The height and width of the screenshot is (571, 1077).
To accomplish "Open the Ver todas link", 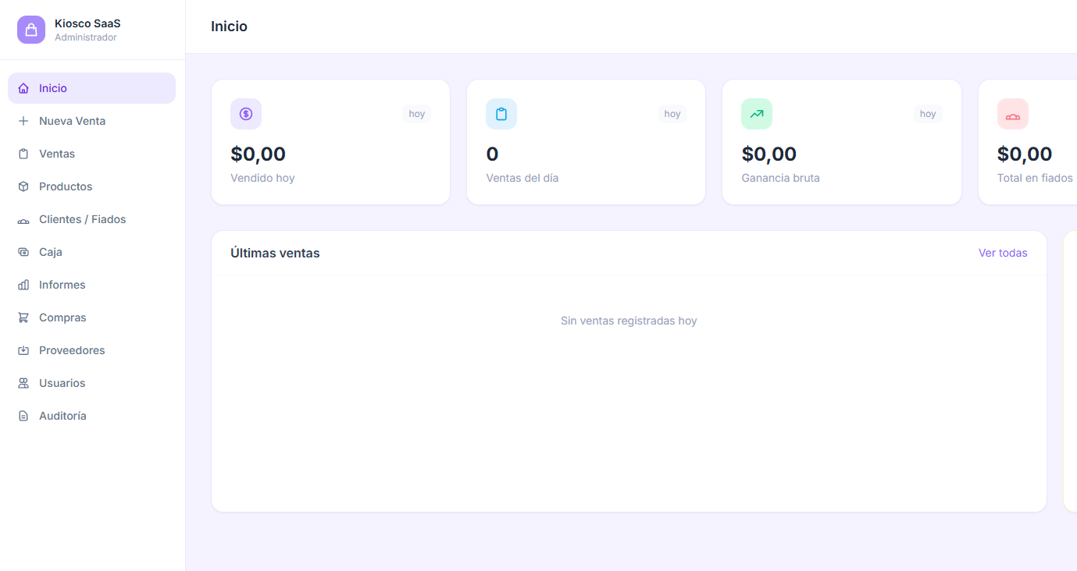I will click(x=1003, y=253).
